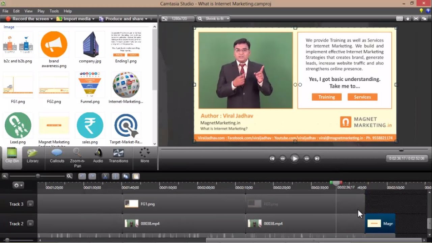Show More editing tools
The height and width of the screenshot is (243, 432).
(x=145, y=156)
